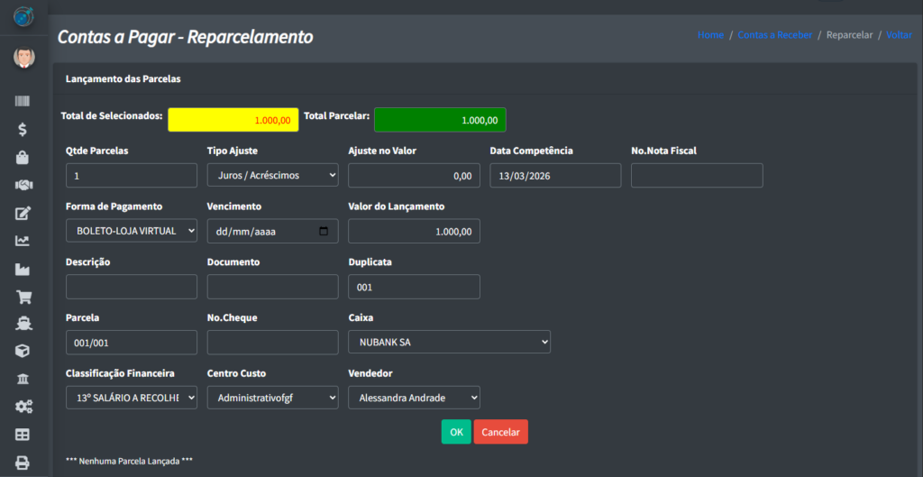This screenshot has width=923, height=477.
Task: Click the shopping bag sidebar icon
Action: (x=23, y=158)
